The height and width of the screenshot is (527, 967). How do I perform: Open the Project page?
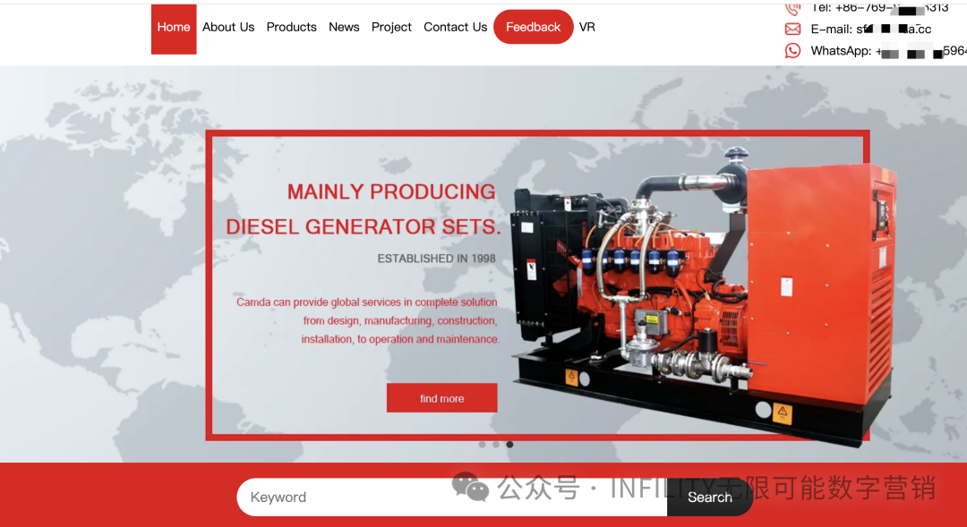(391, 27)
